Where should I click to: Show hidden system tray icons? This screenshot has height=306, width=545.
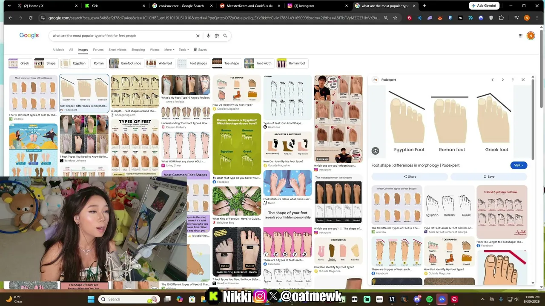click(482, 299)
